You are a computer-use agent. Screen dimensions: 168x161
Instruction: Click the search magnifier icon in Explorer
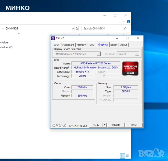[125, 28]
